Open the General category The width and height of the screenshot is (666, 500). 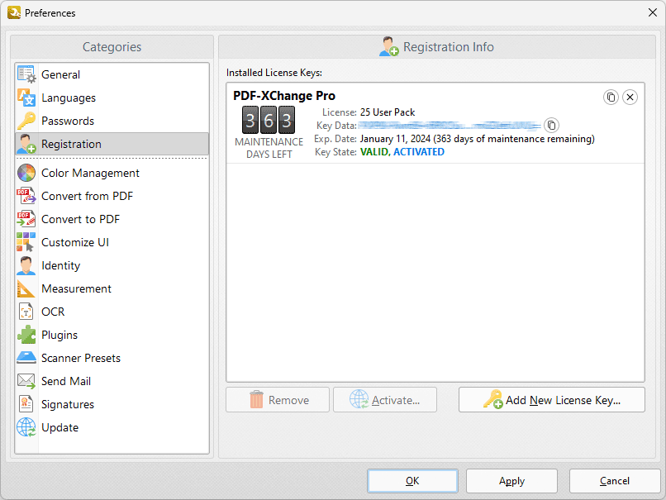point(112,74)
